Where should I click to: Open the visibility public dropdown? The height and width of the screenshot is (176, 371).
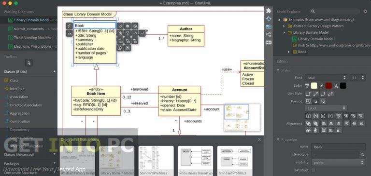point(338,162)
